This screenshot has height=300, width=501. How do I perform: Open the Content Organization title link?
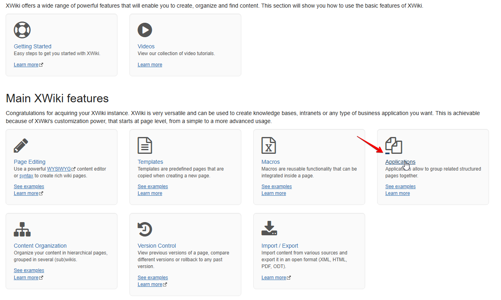point(40,246)
